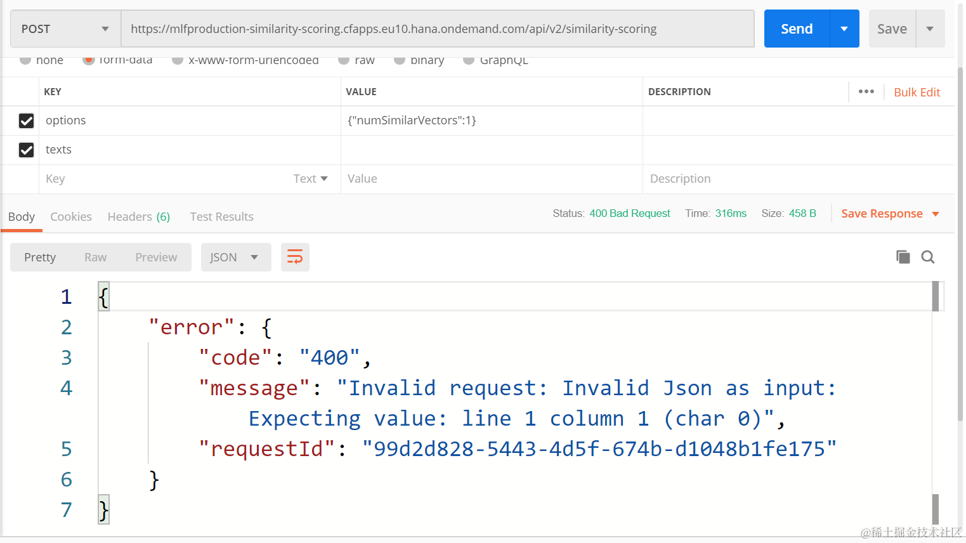Click the options key cell
The height and width of the screenshot is (543, 966).
pos(190,121)
